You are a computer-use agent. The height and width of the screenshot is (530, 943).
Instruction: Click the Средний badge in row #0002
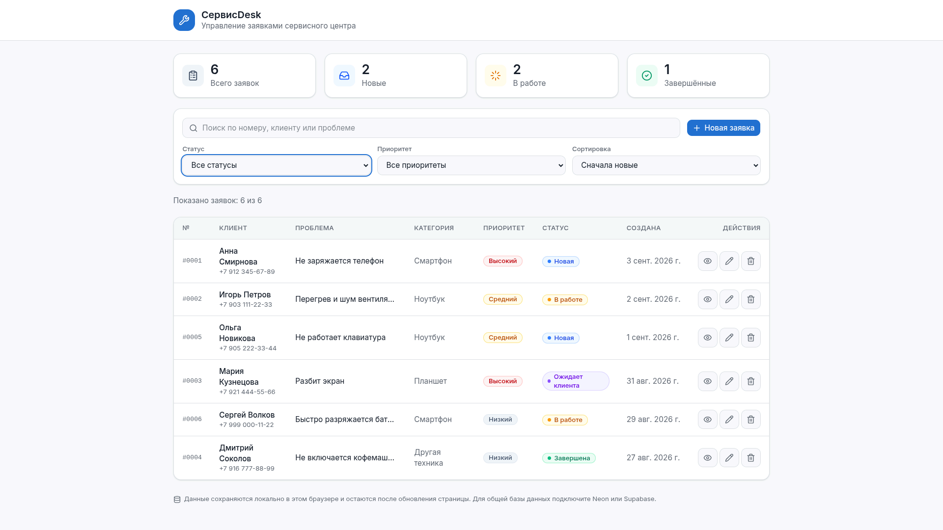(503, 299)
